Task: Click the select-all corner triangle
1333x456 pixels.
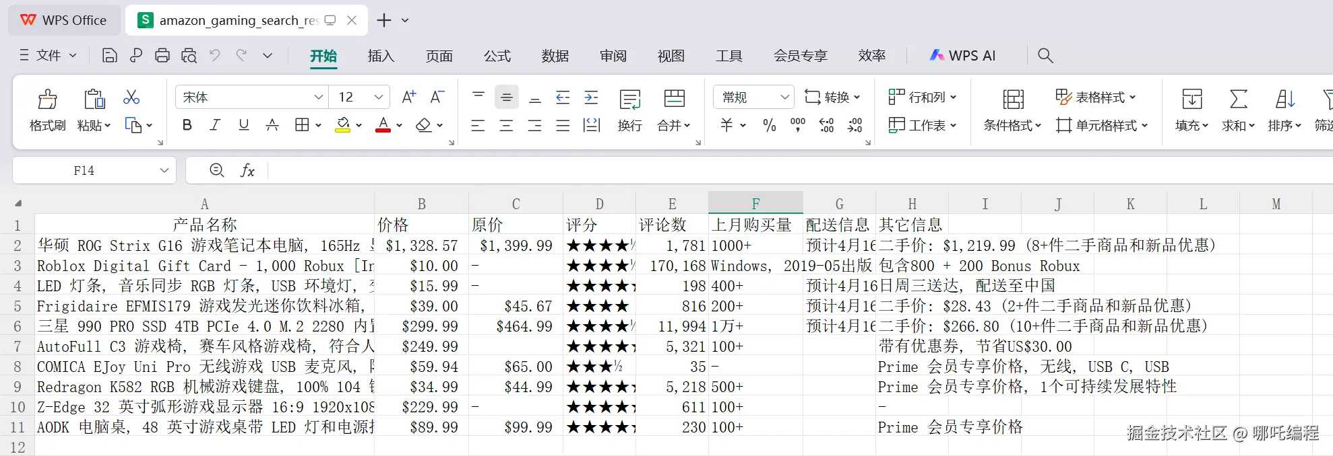Action: click(x=18, y=203)
